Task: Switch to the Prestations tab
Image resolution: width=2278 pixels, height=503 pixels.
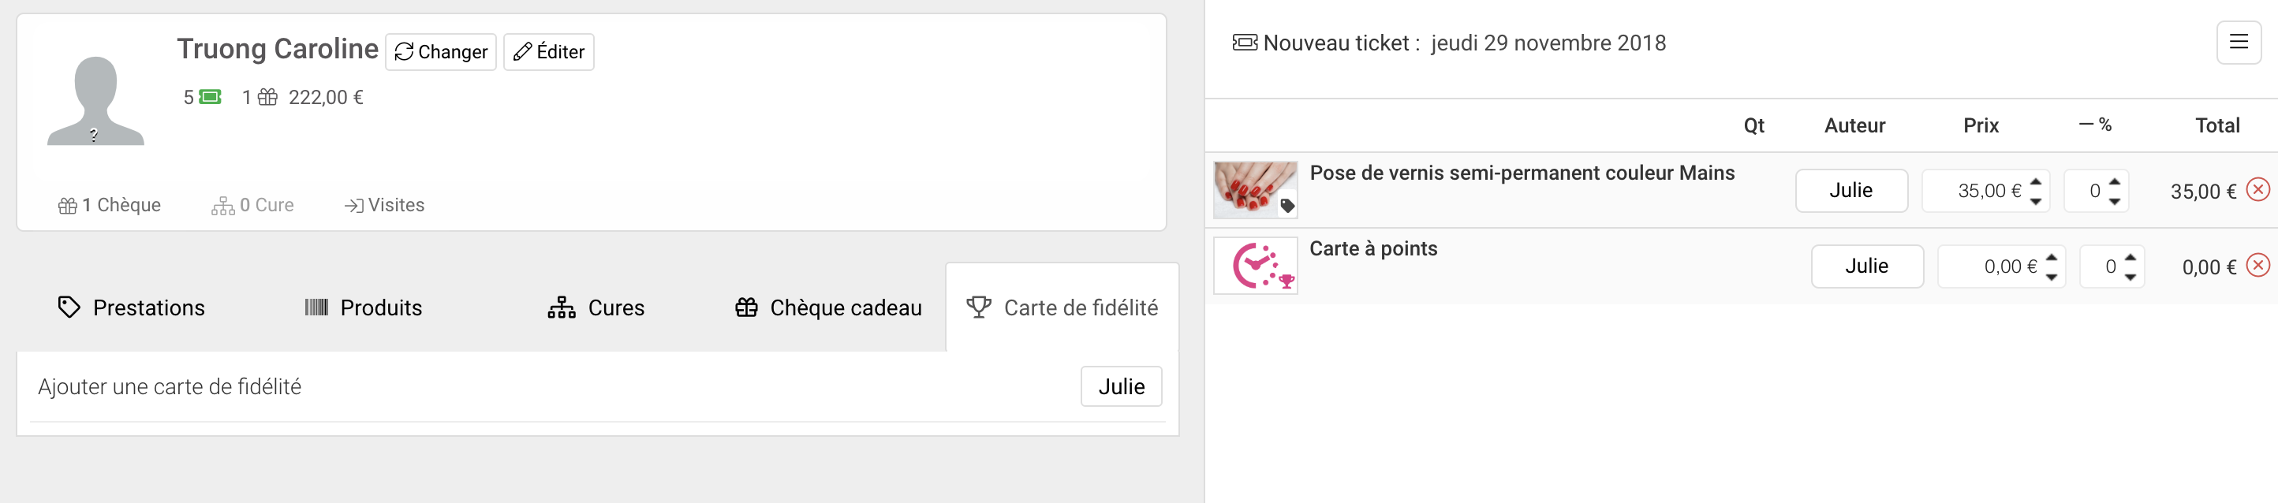Action: tap(131, 307)
